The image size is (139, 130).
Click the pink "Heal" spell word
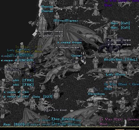[x=103, y=124]
